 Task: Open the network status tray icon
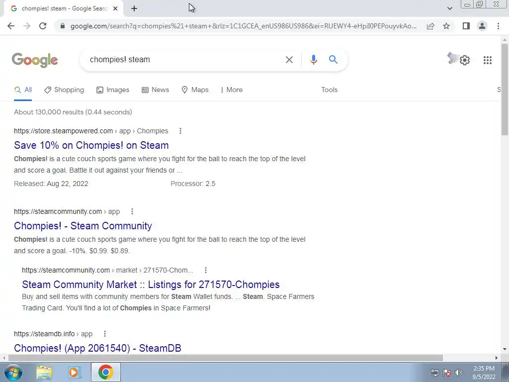tap(434, 373)
